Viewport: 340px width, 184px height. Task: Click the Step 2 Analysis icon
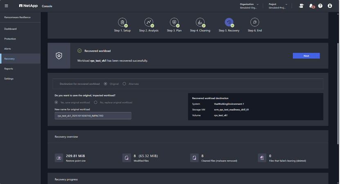pyautogui.click(x=149, y=22)
